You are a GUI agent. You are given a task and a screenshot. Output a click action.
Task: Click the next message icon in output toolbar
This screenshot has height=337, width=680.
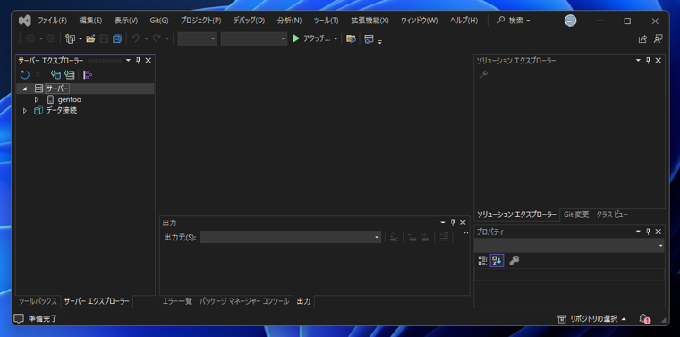425,237
